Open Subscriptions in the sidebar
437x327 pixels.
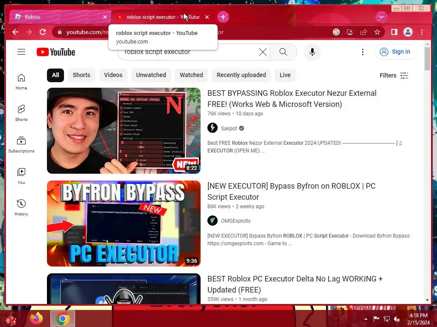tap(21, 145)
